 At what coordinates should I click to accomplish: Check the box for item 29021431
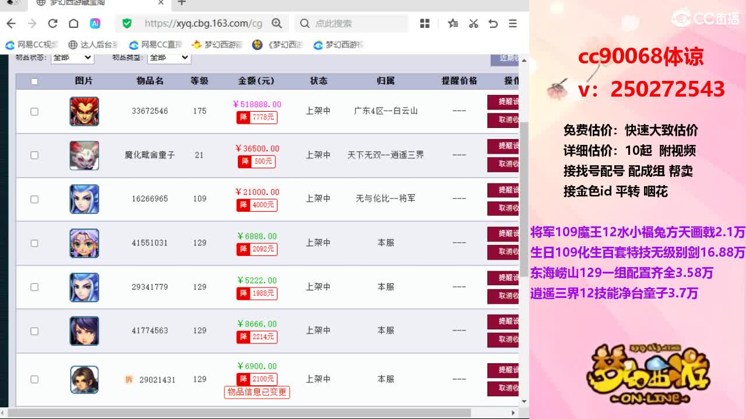(34, 379)
